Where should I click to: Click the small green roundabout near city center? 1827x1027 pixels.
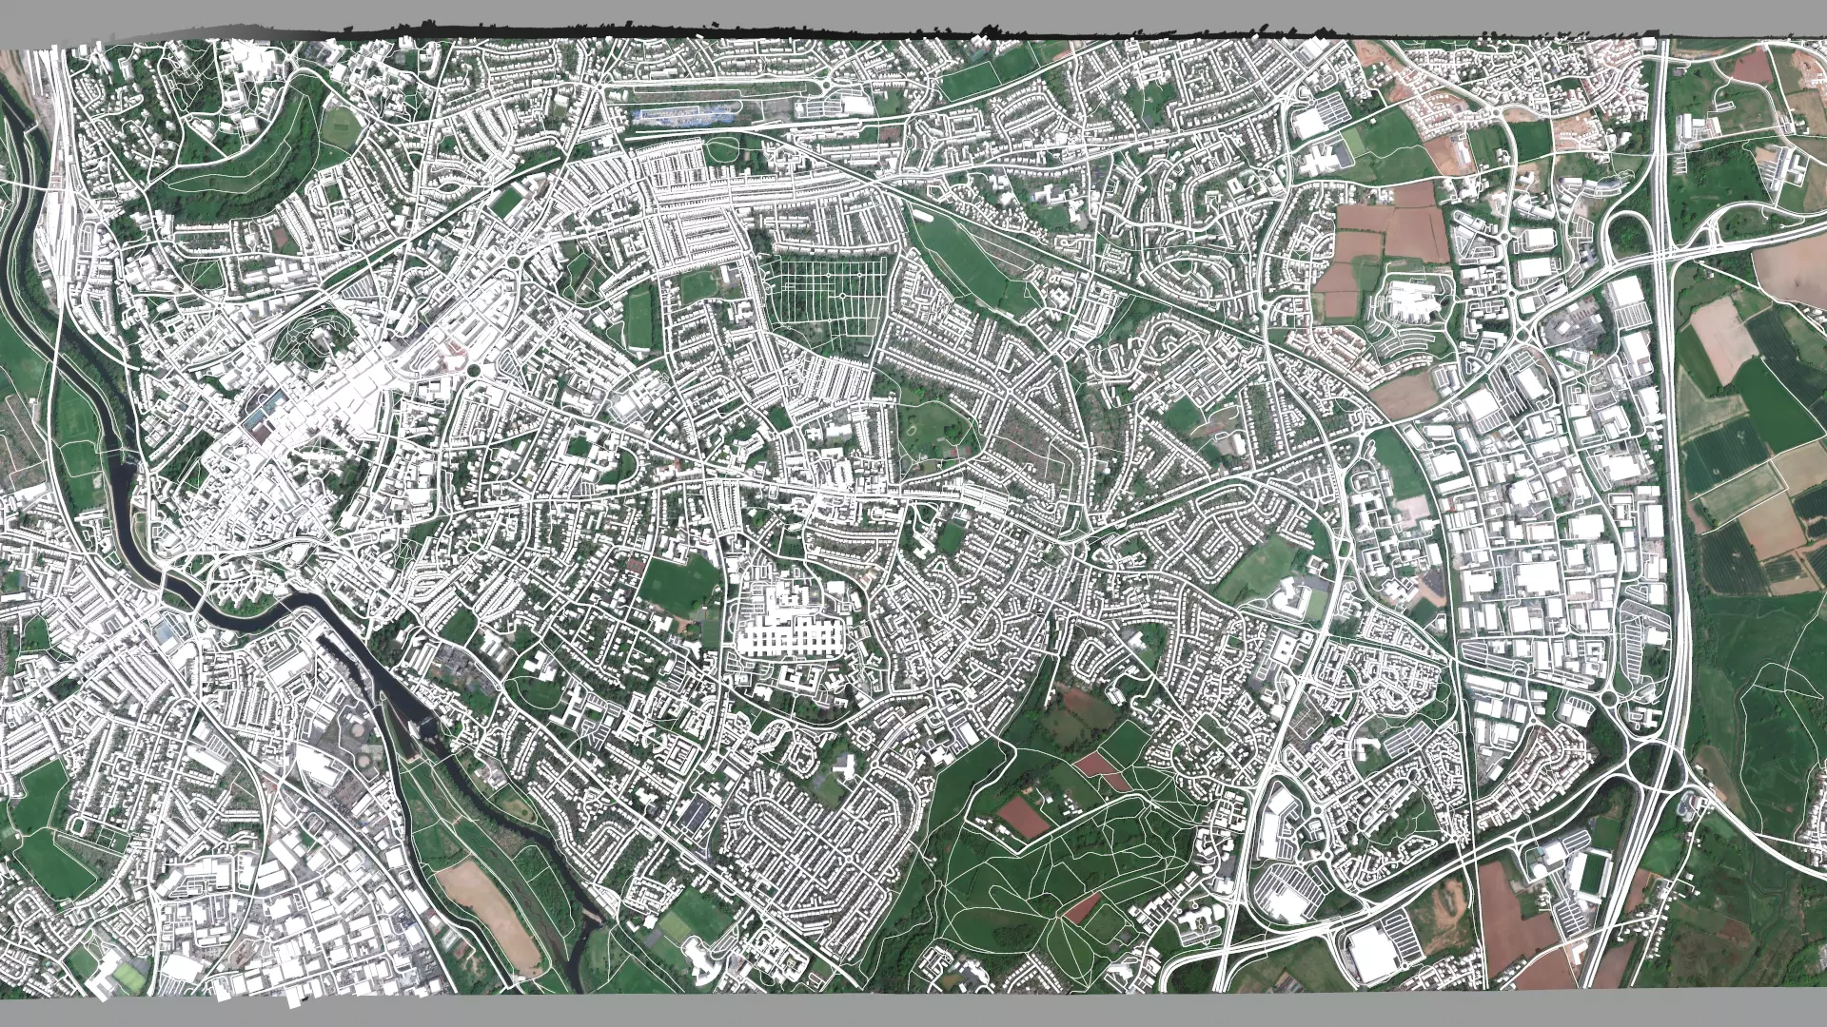tap(472, 370)
